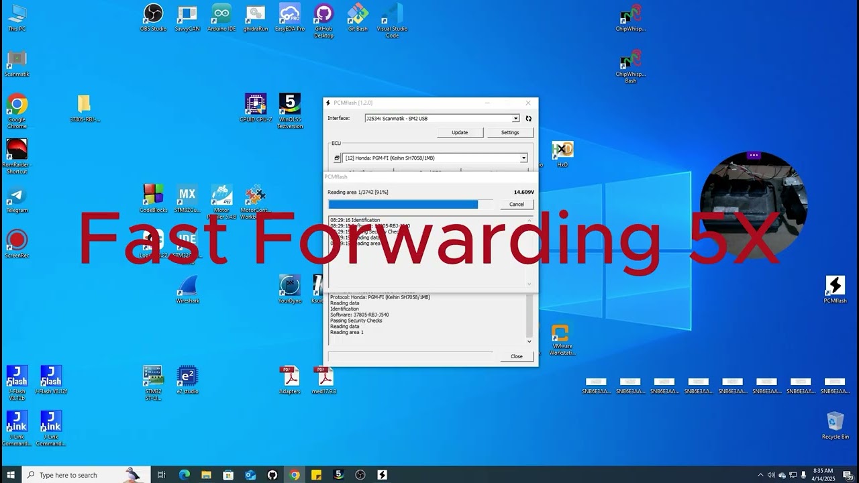859x483 pixels.
Task: Click '08:29:16 Identification' log line
Action: tap(355, 220)
